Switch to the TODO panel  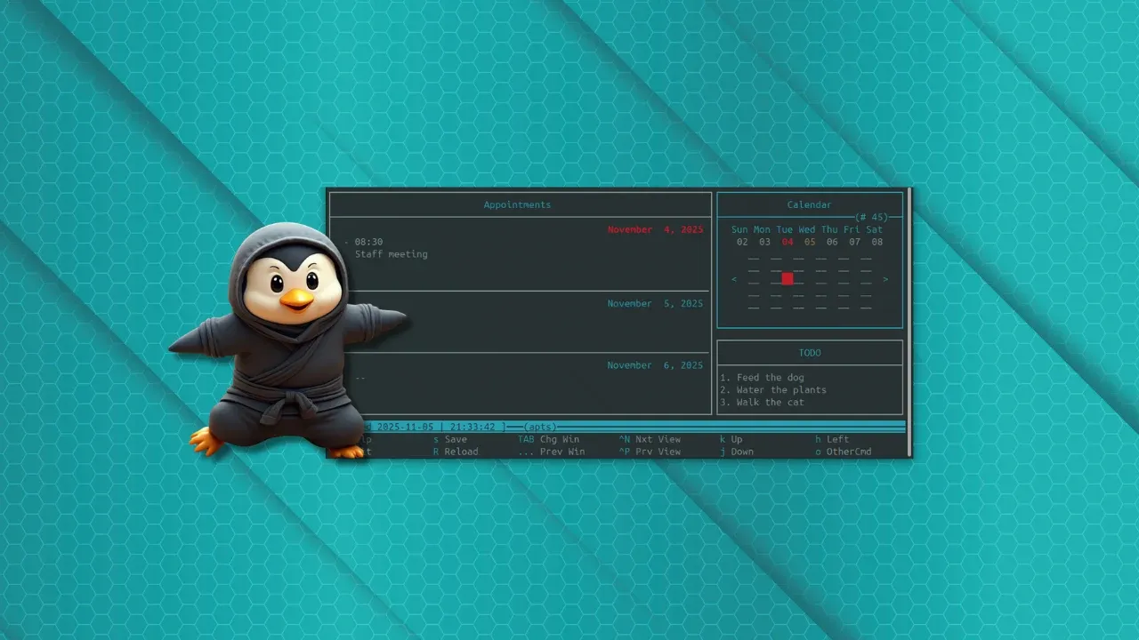(x=809, y=353)
